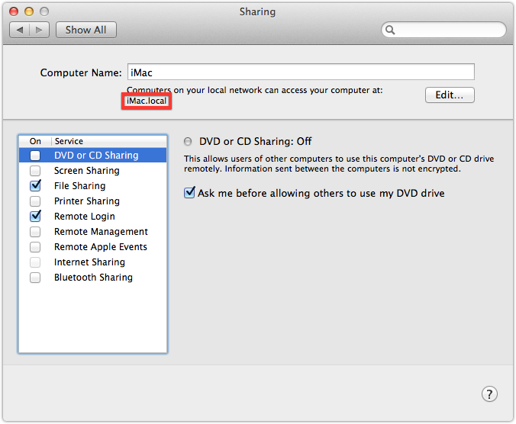Click the DVD or CD Sharing status indicator
The image size is (516, 424).
click(188, 142)
